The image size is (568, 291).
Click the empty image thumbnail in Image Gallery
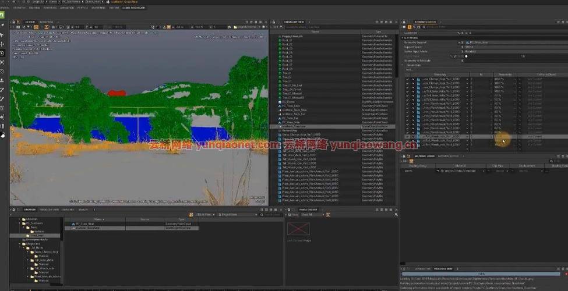click(297, 228)
